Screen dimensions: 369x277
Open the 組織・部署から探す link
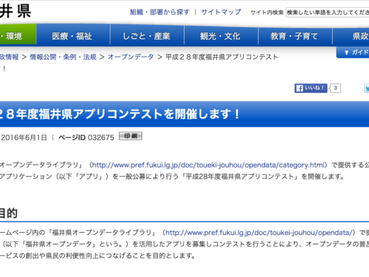click(160, 12)
